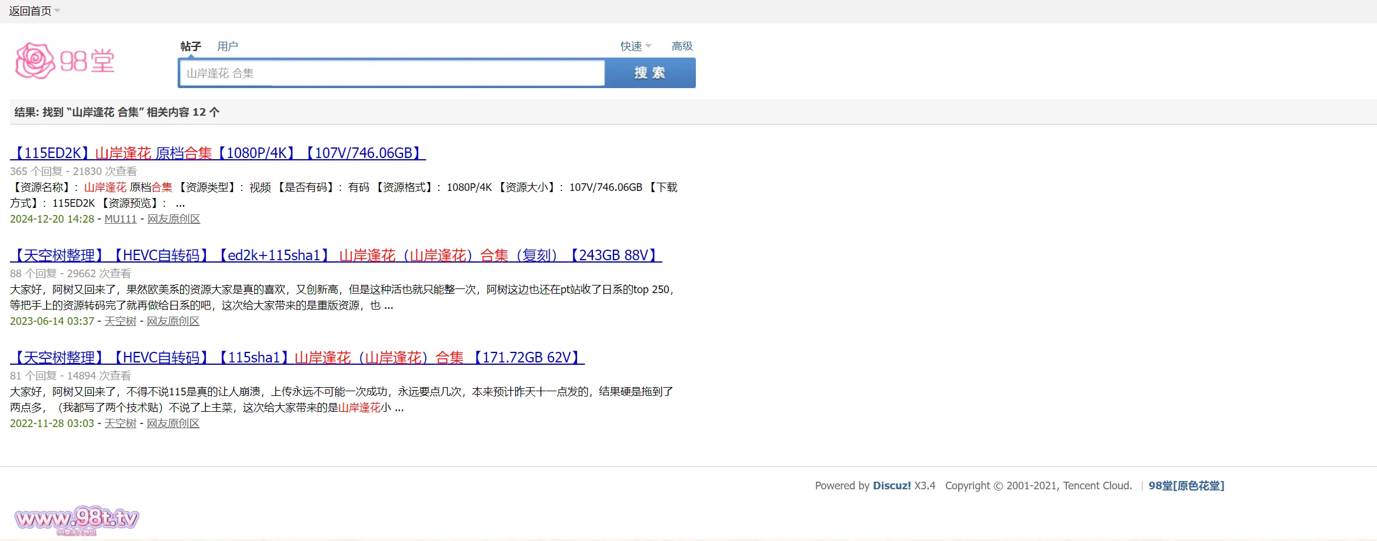Expand the 快速 search mode dropdown

pyautogui.click(x=635, y=46)
